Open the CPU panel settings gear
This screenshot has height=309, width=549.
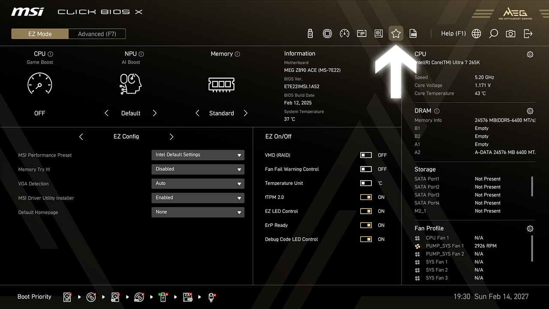click(530, 54)
